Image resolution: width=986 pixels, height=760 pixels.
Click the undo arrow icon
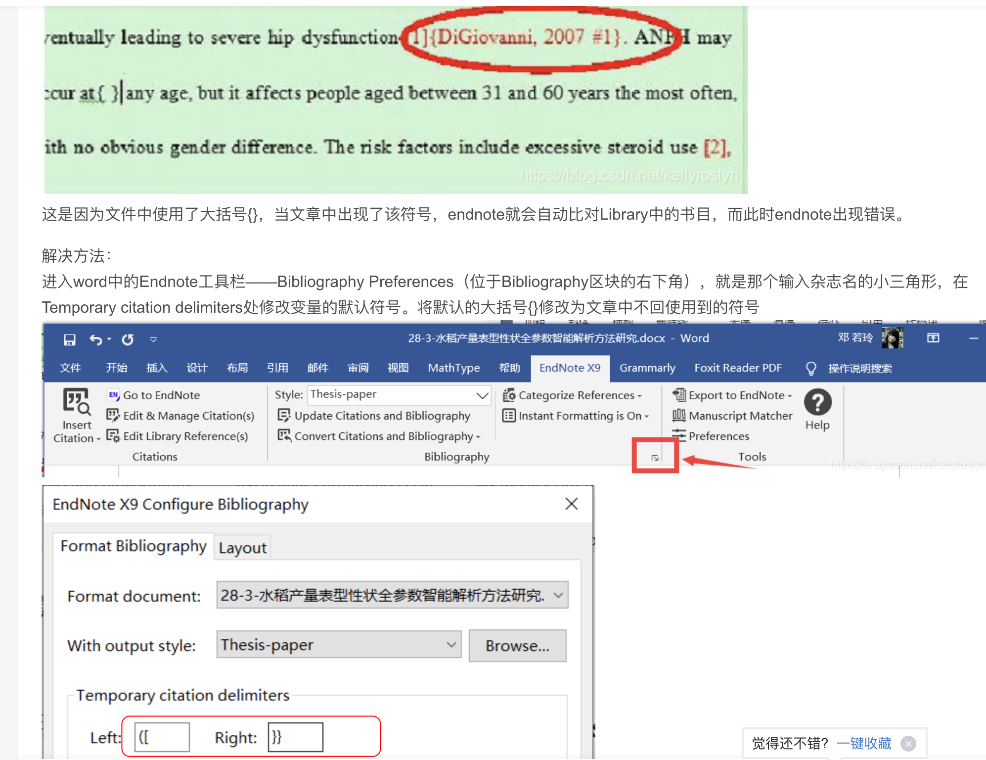95,339
